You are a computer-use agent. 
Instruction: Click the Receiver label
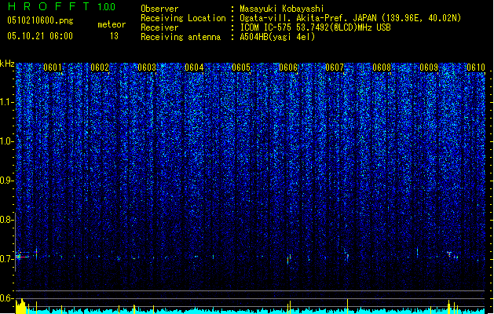coord(159,27)
